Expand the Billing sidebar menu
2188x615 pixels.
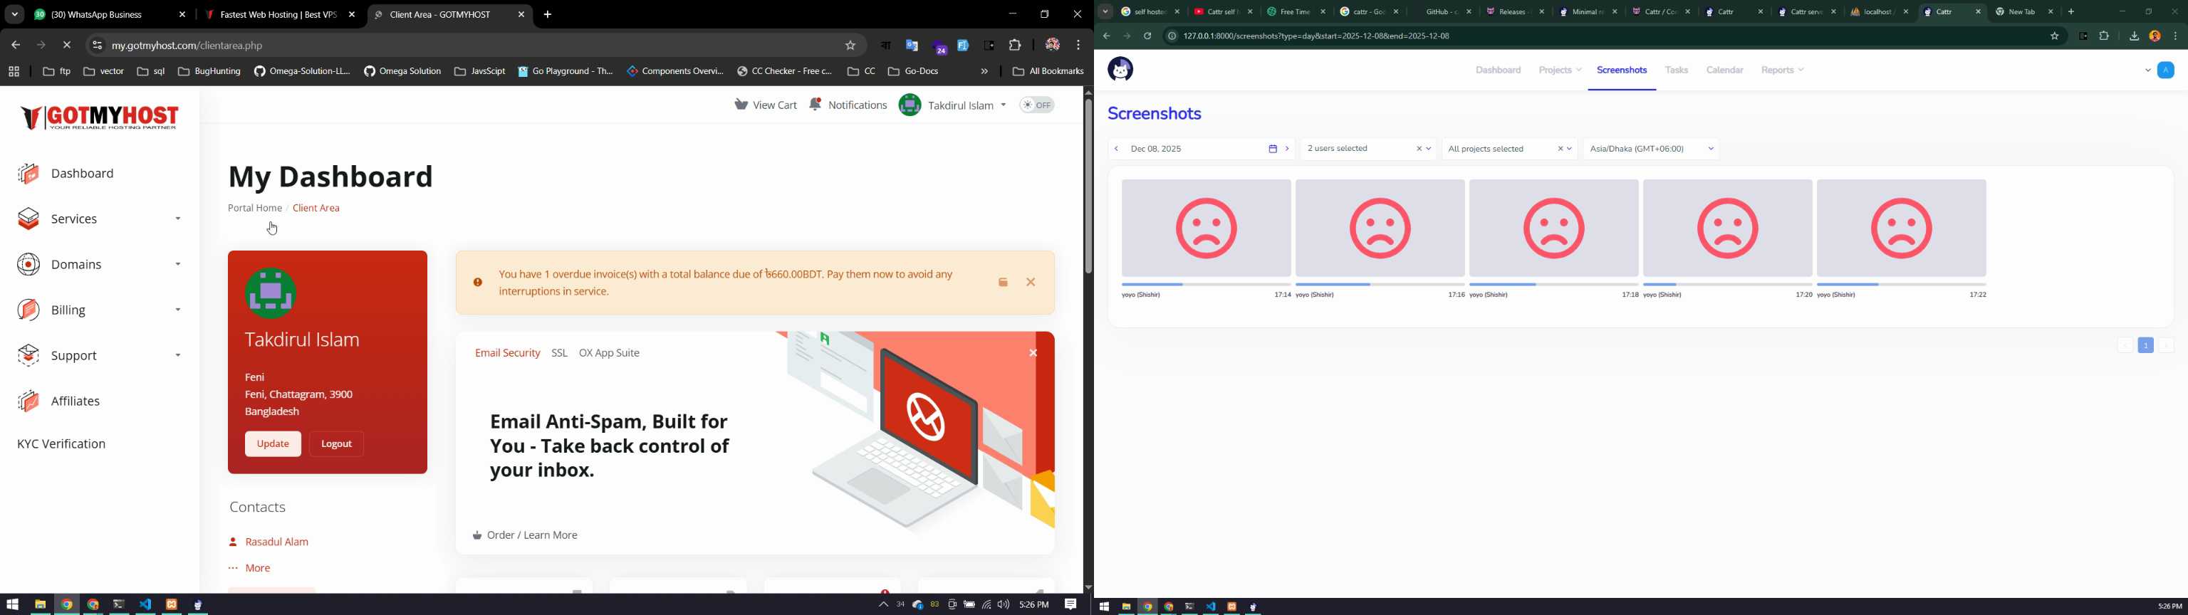[100, 310]
